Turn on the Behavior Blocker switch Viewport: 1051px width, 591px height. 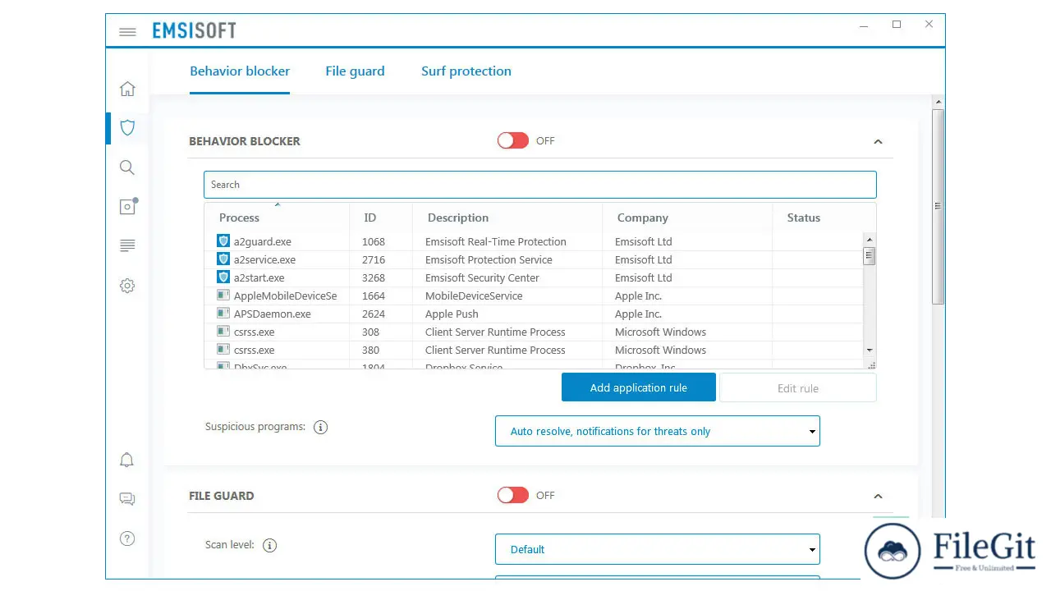(513, 140)
